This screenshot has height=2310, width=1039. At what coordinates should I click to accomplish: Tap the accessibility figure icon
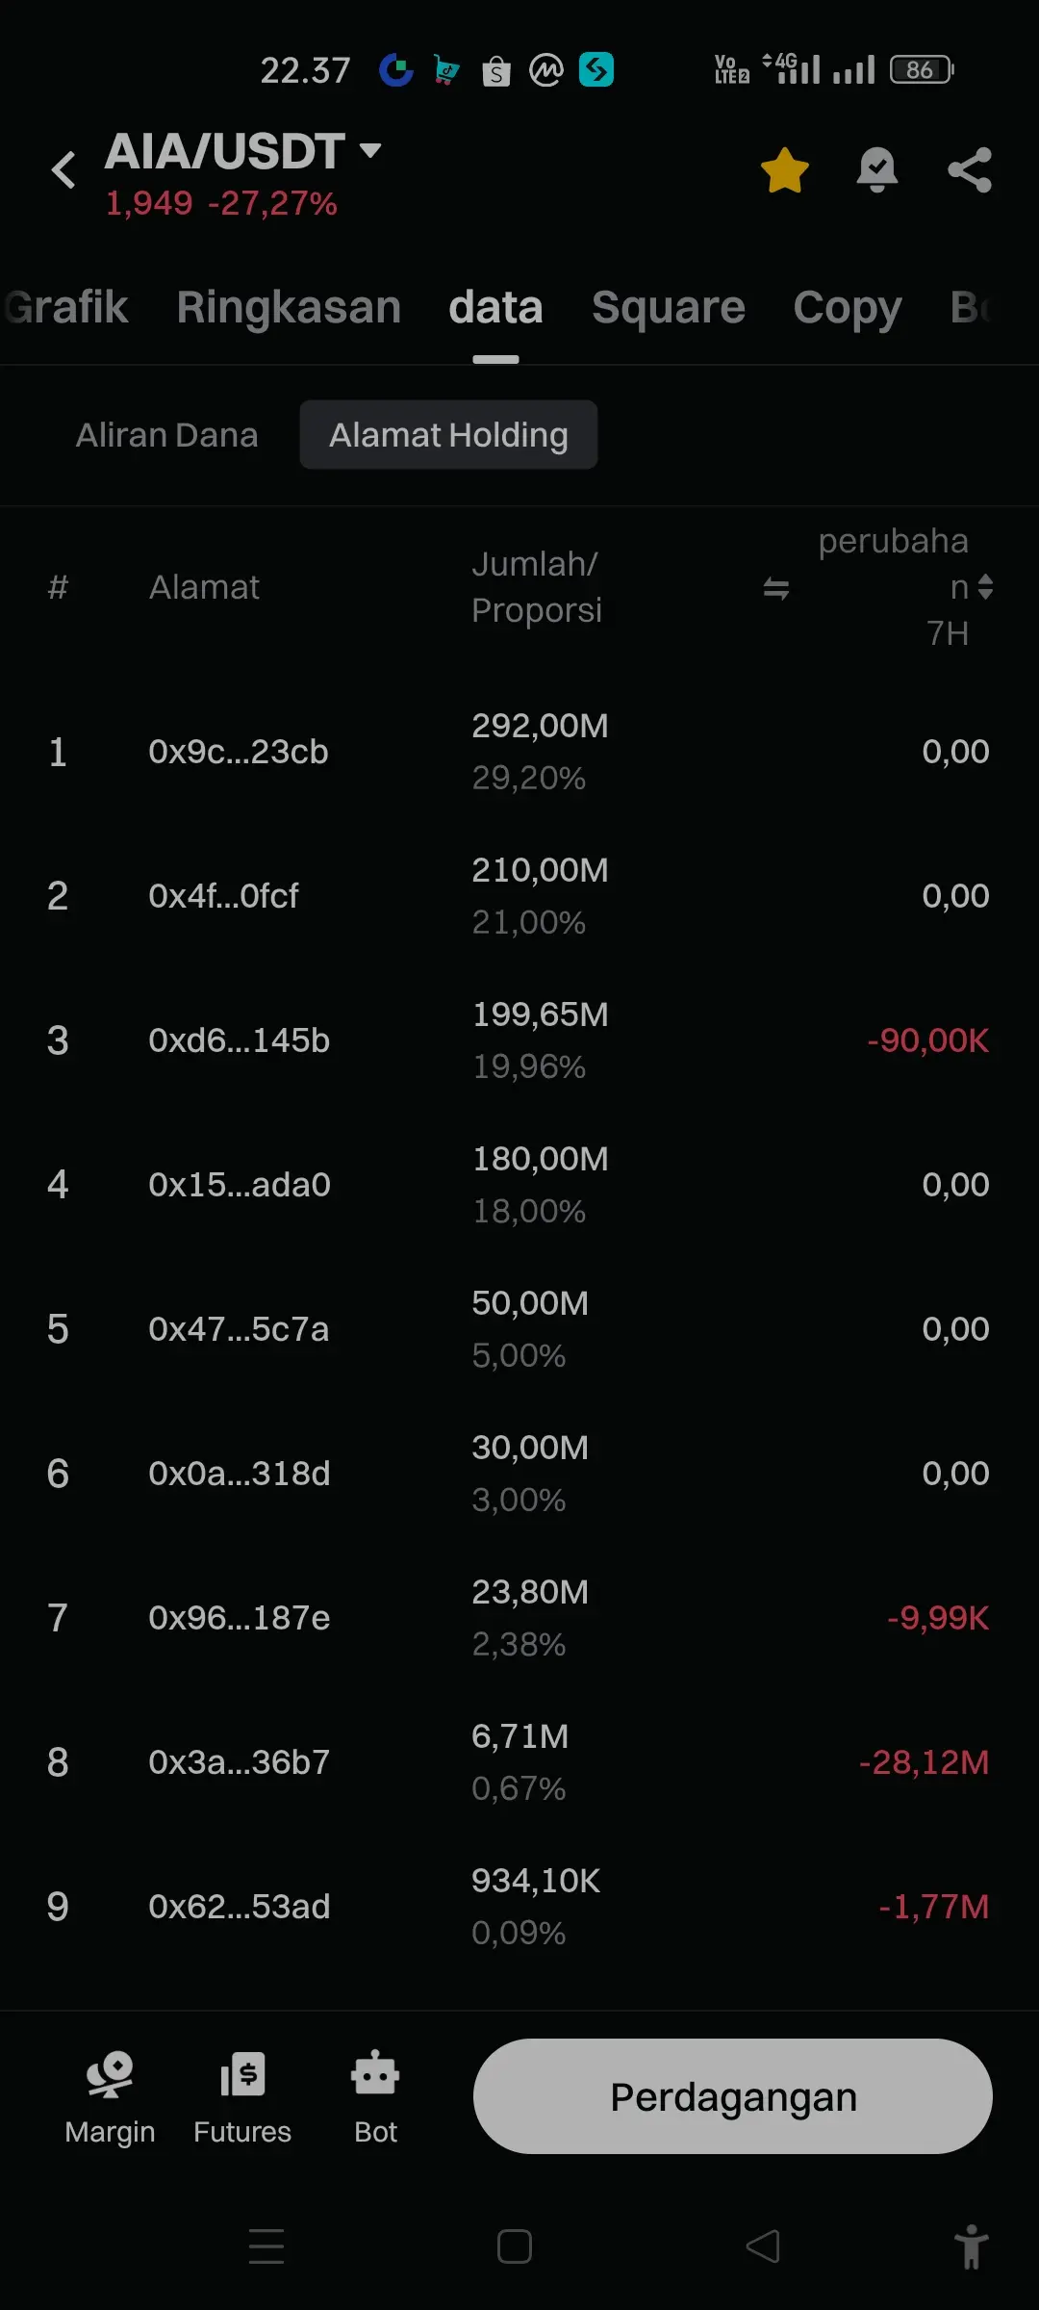[x=971, y=2246]
